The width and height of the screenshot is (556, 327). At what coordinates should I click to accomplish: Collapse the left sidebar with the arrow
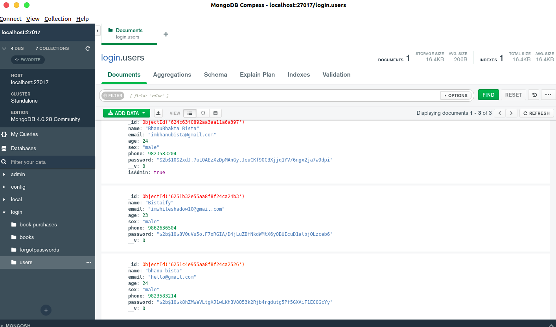(x=97, y=30)
